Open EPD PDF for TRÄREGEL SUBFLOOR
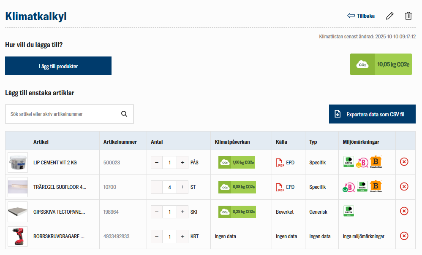The image size is (422, 255). tap(280, 187)
